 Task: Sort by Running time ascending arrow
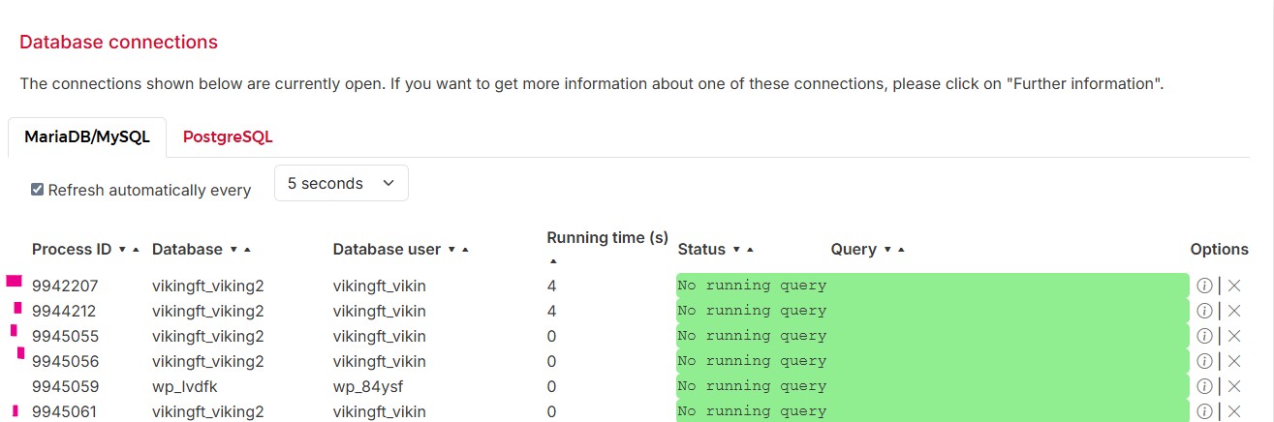[553, 260]
